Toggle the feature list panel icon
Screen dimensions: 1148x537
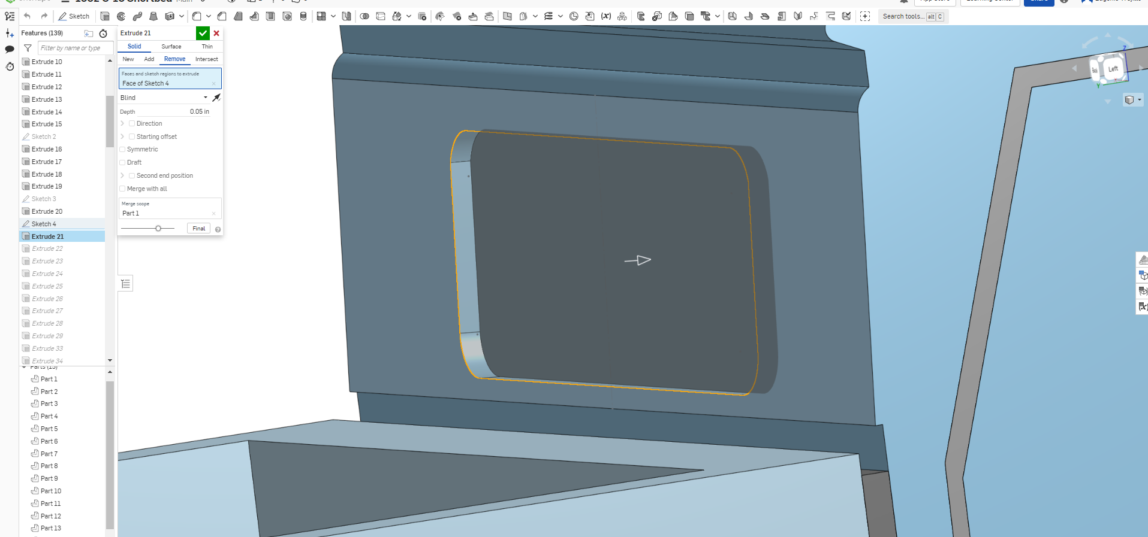point(10,16)
